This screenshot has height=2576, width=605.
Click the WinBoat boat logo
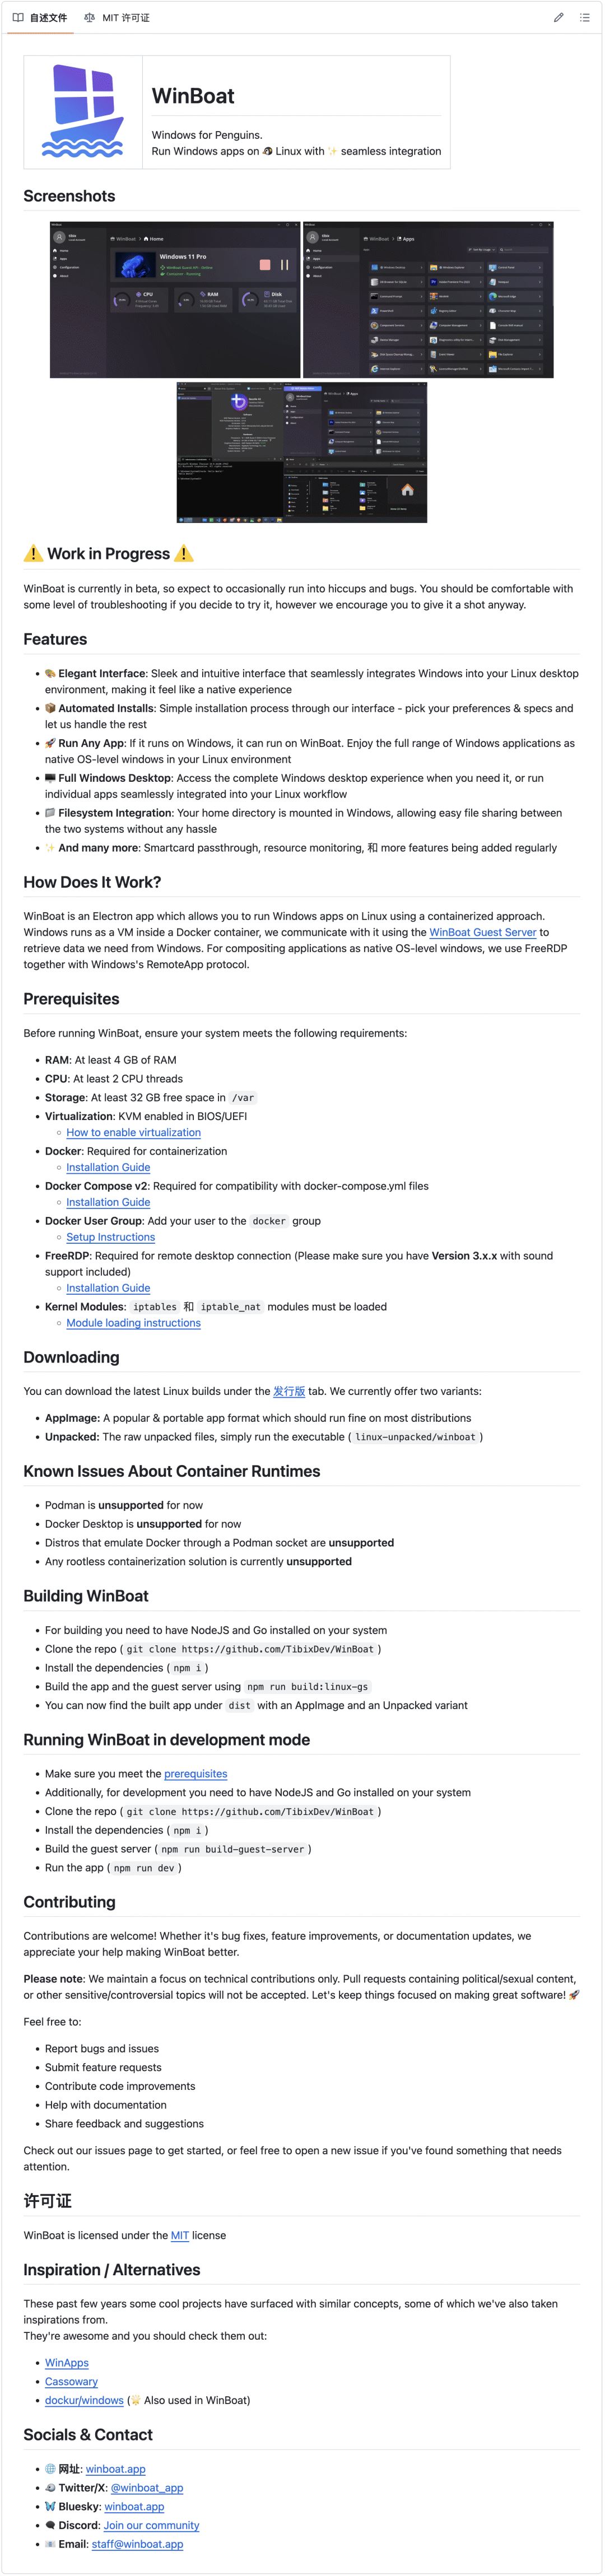click(83, 111)
